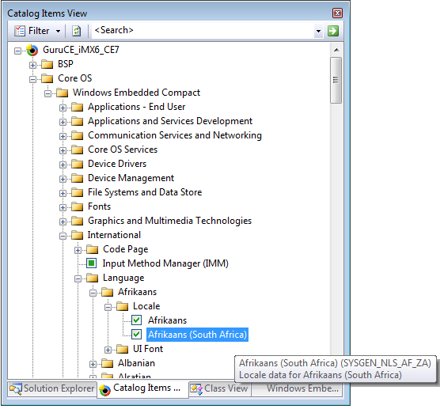Click the BSP folder icon

pyautogui.click(x=47, y=64)
